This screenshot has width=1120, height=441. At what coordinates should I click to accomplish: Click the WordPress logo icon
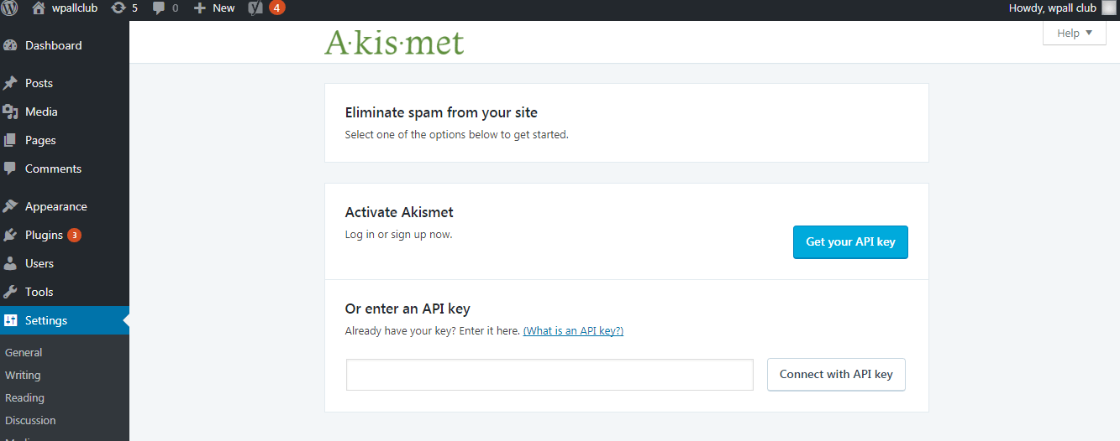pos(11,8)
